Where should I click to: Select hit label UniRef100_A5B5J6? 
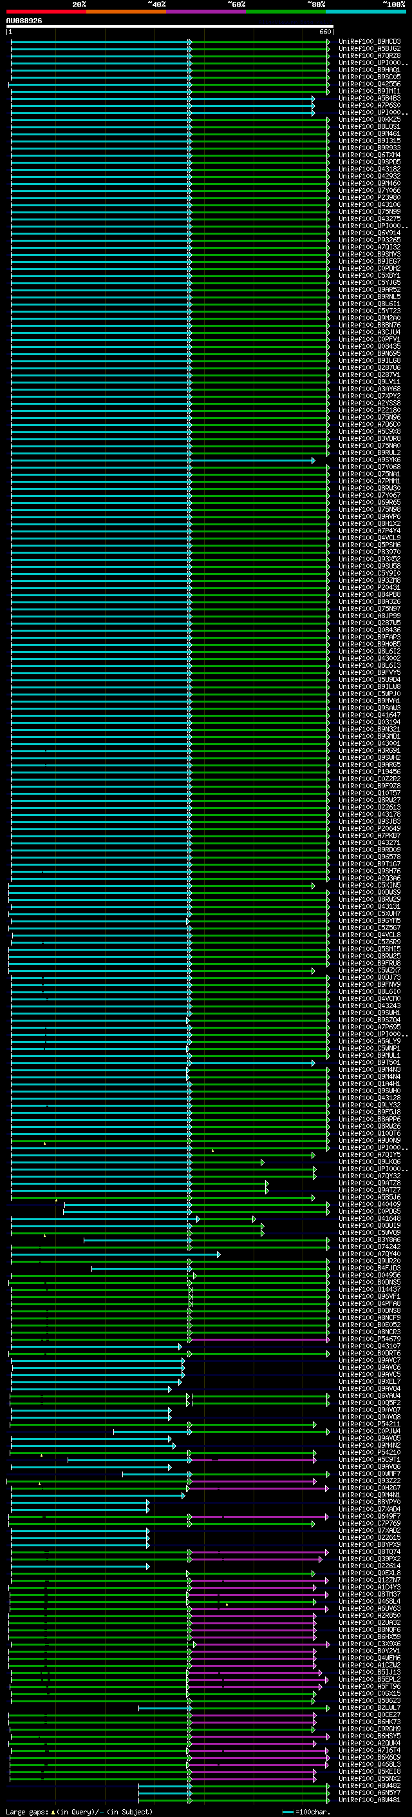[x=370, y=1198]
